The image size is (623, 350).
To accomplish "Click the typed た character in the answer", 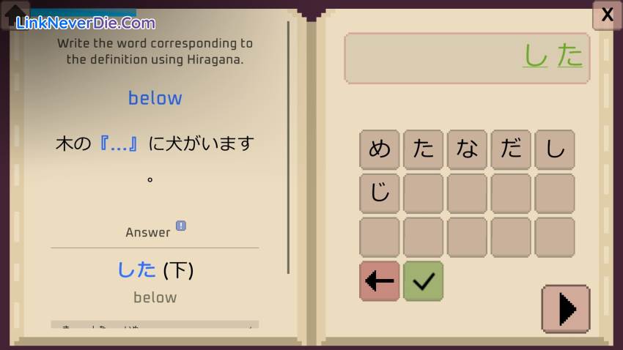I will point(569,56).
